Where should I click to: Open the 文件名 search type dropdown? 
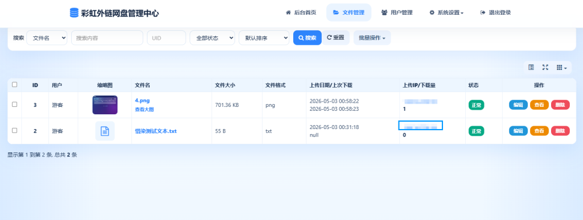point(47,38)
